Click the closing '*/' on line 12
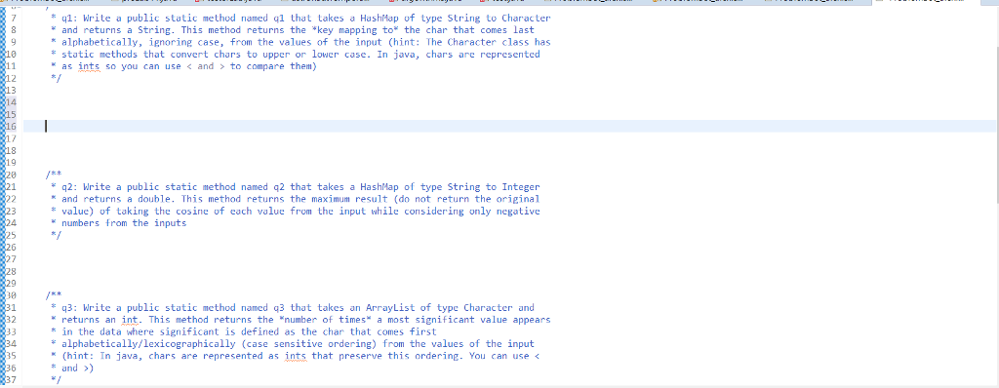Image resolution: width=999 pixels, height=388 pixels. [x=56, y=78]
